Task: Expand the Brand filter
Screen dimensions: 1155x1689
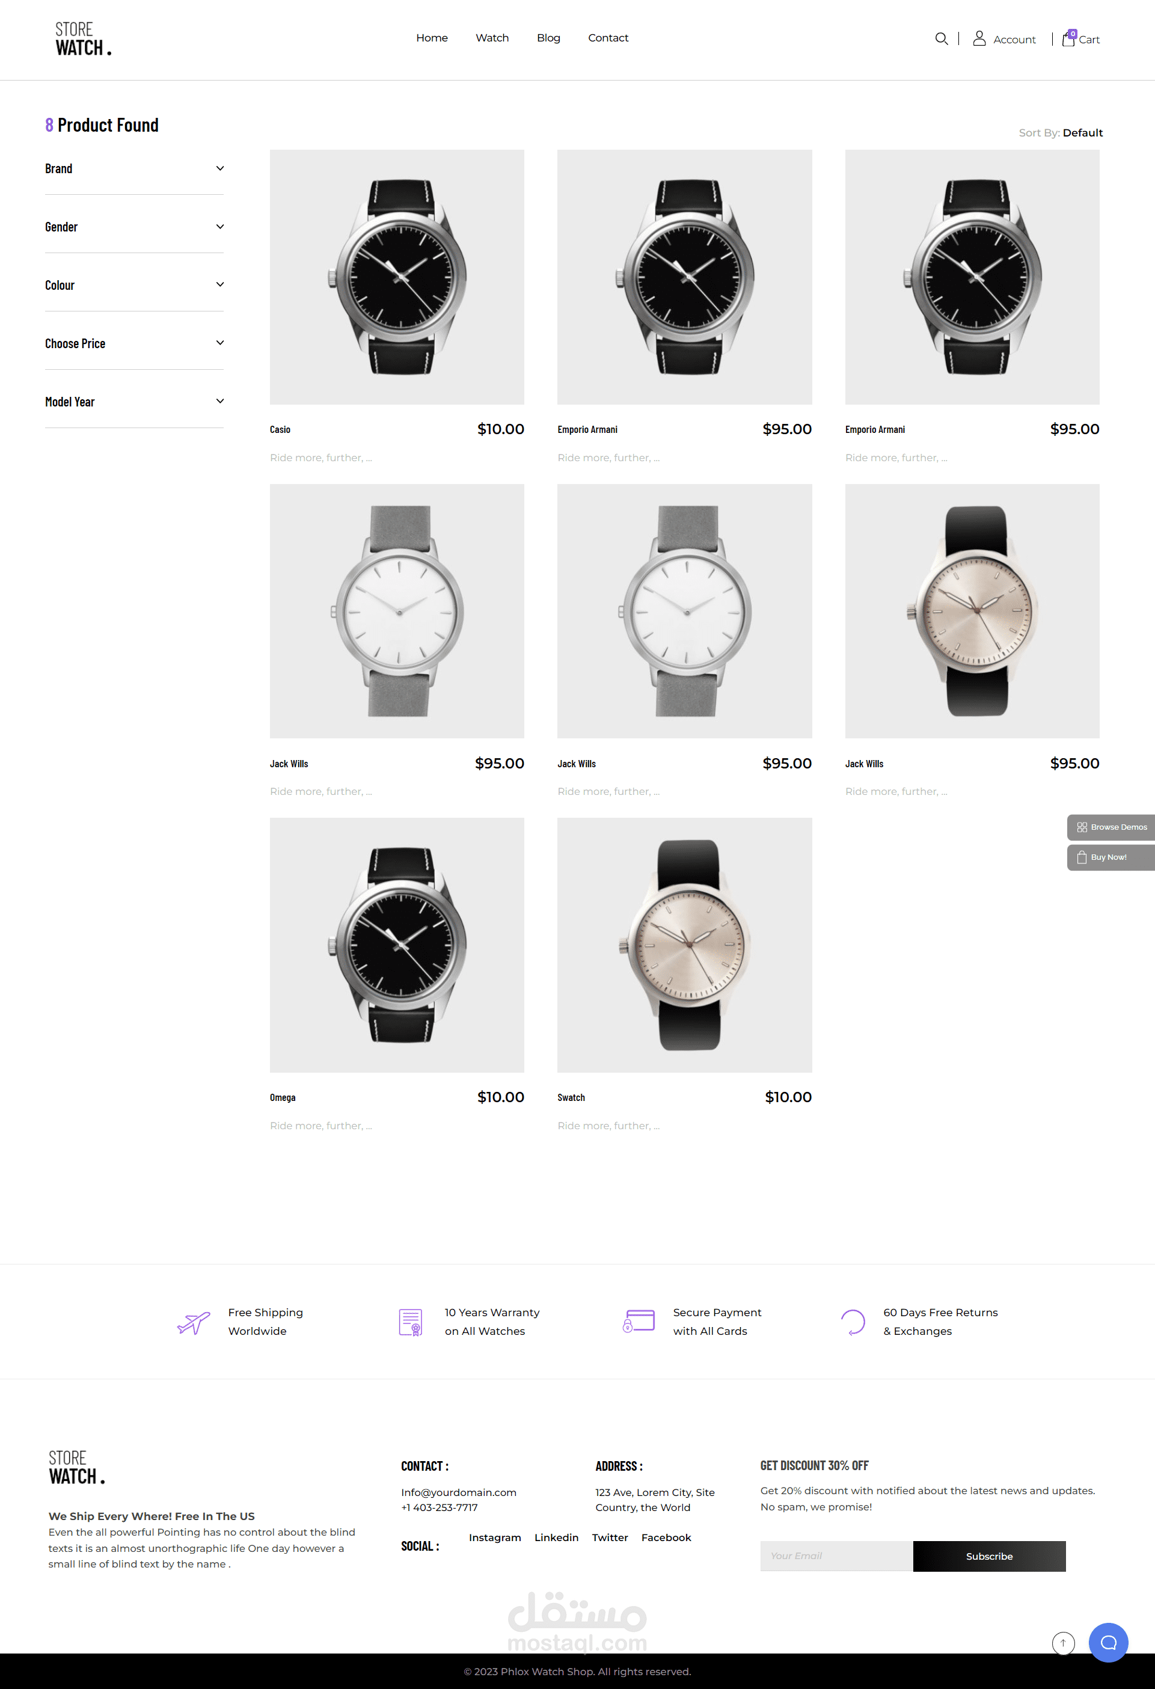Action: point(135,168)
